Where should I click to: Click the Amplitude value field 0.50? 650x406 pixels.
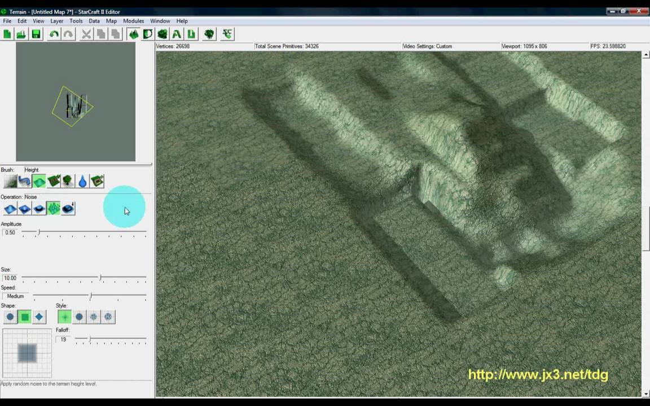tap(10, 233)
